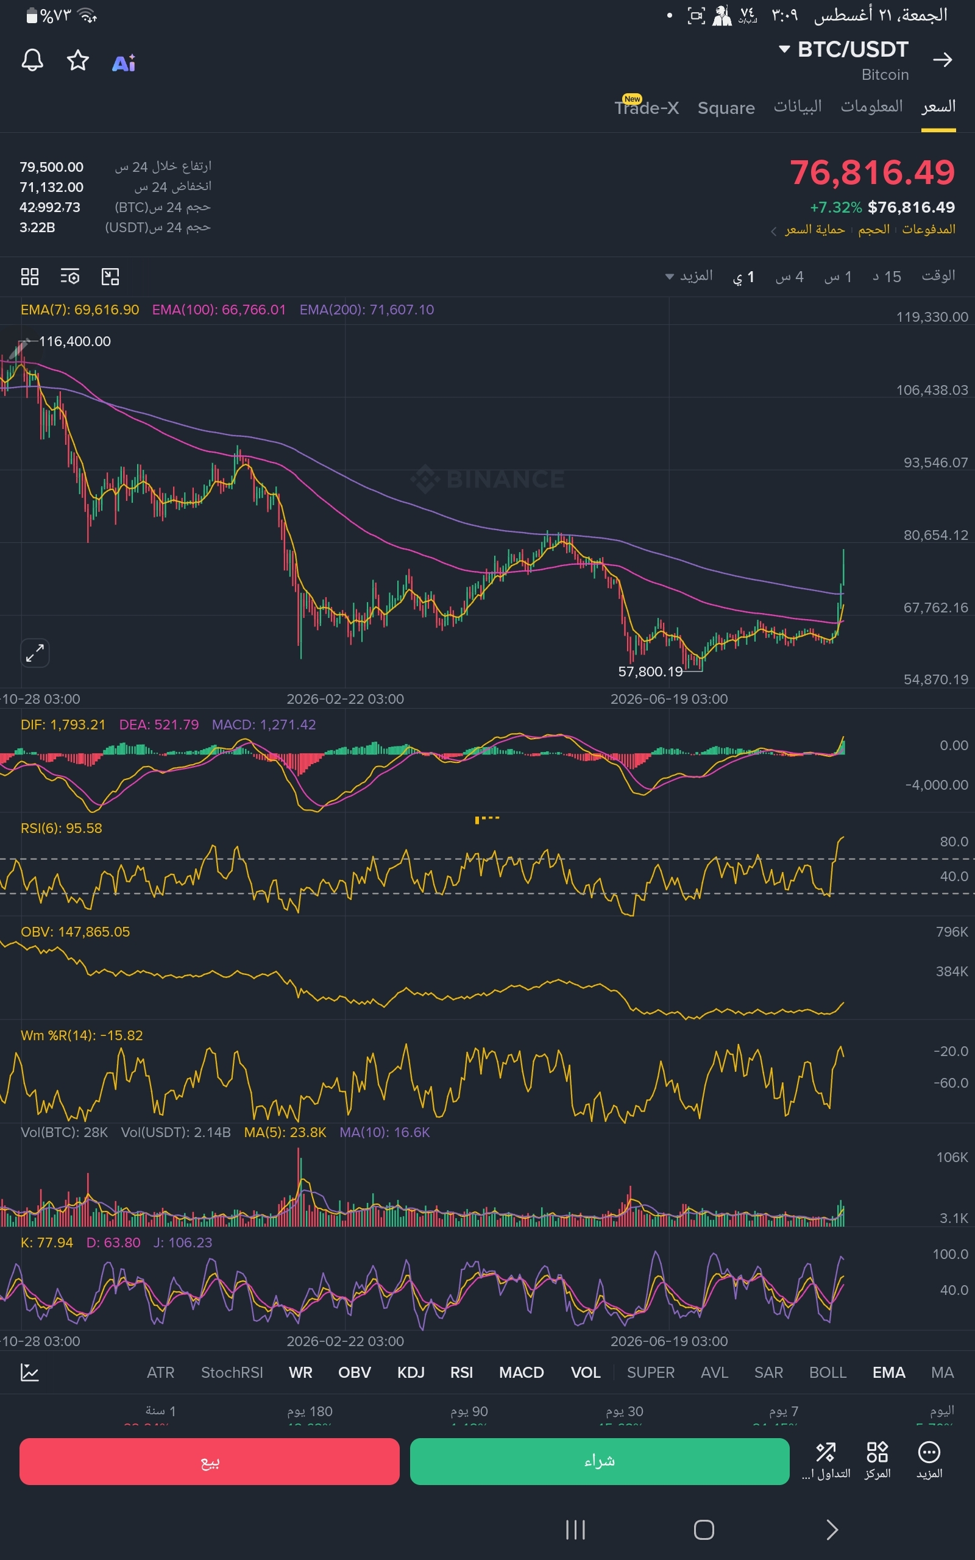975x1560 pixels.
Task: Toggle the KDJ sub-indicator
Action: (x=411, y=1372)
